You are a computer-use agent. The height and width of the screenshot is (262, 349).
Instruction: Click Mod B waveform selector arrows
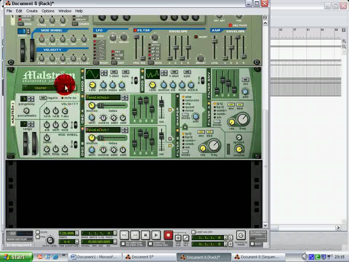(164, 73)
